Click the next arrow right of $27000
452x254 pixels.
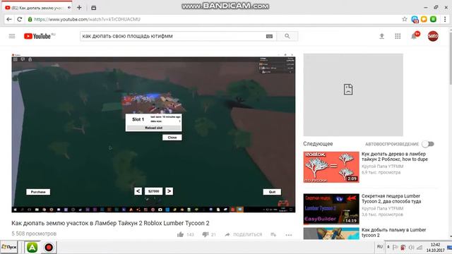(x=169, y=191)
